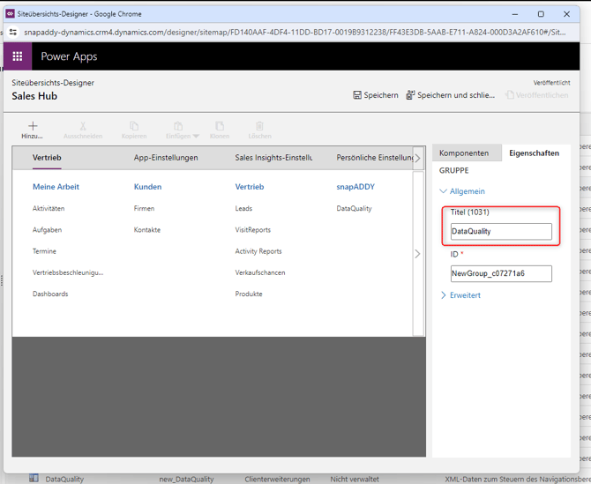This screenshot has height=484, width=591.
Task: Click the ID input field
Action: [x=500, y=274]
